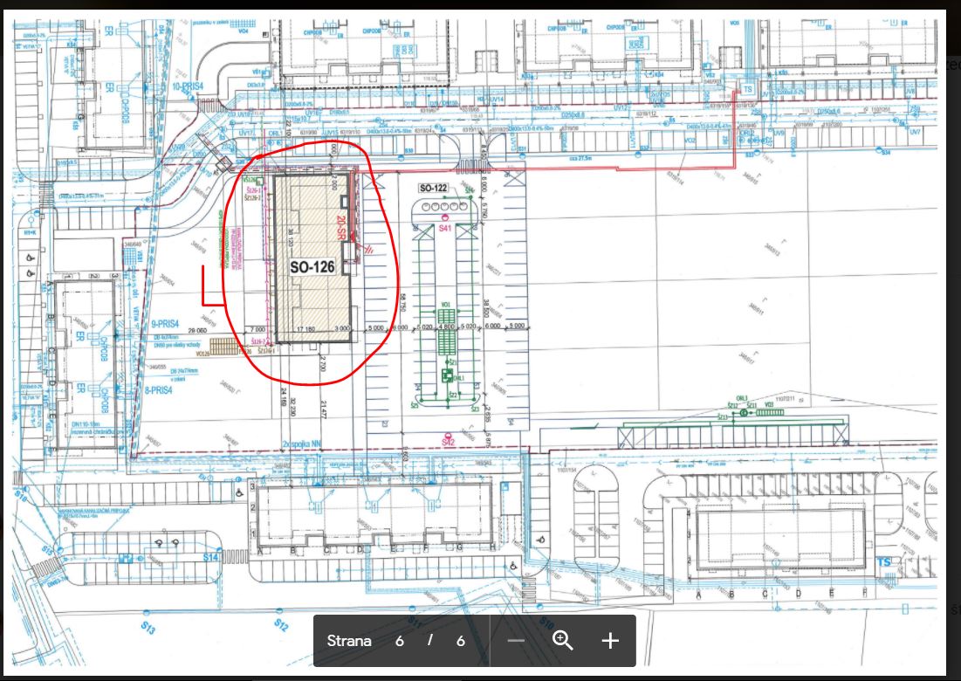Click the SO-126 building label
The width and height of the screenshot is (961, 681).
[312, 268]
